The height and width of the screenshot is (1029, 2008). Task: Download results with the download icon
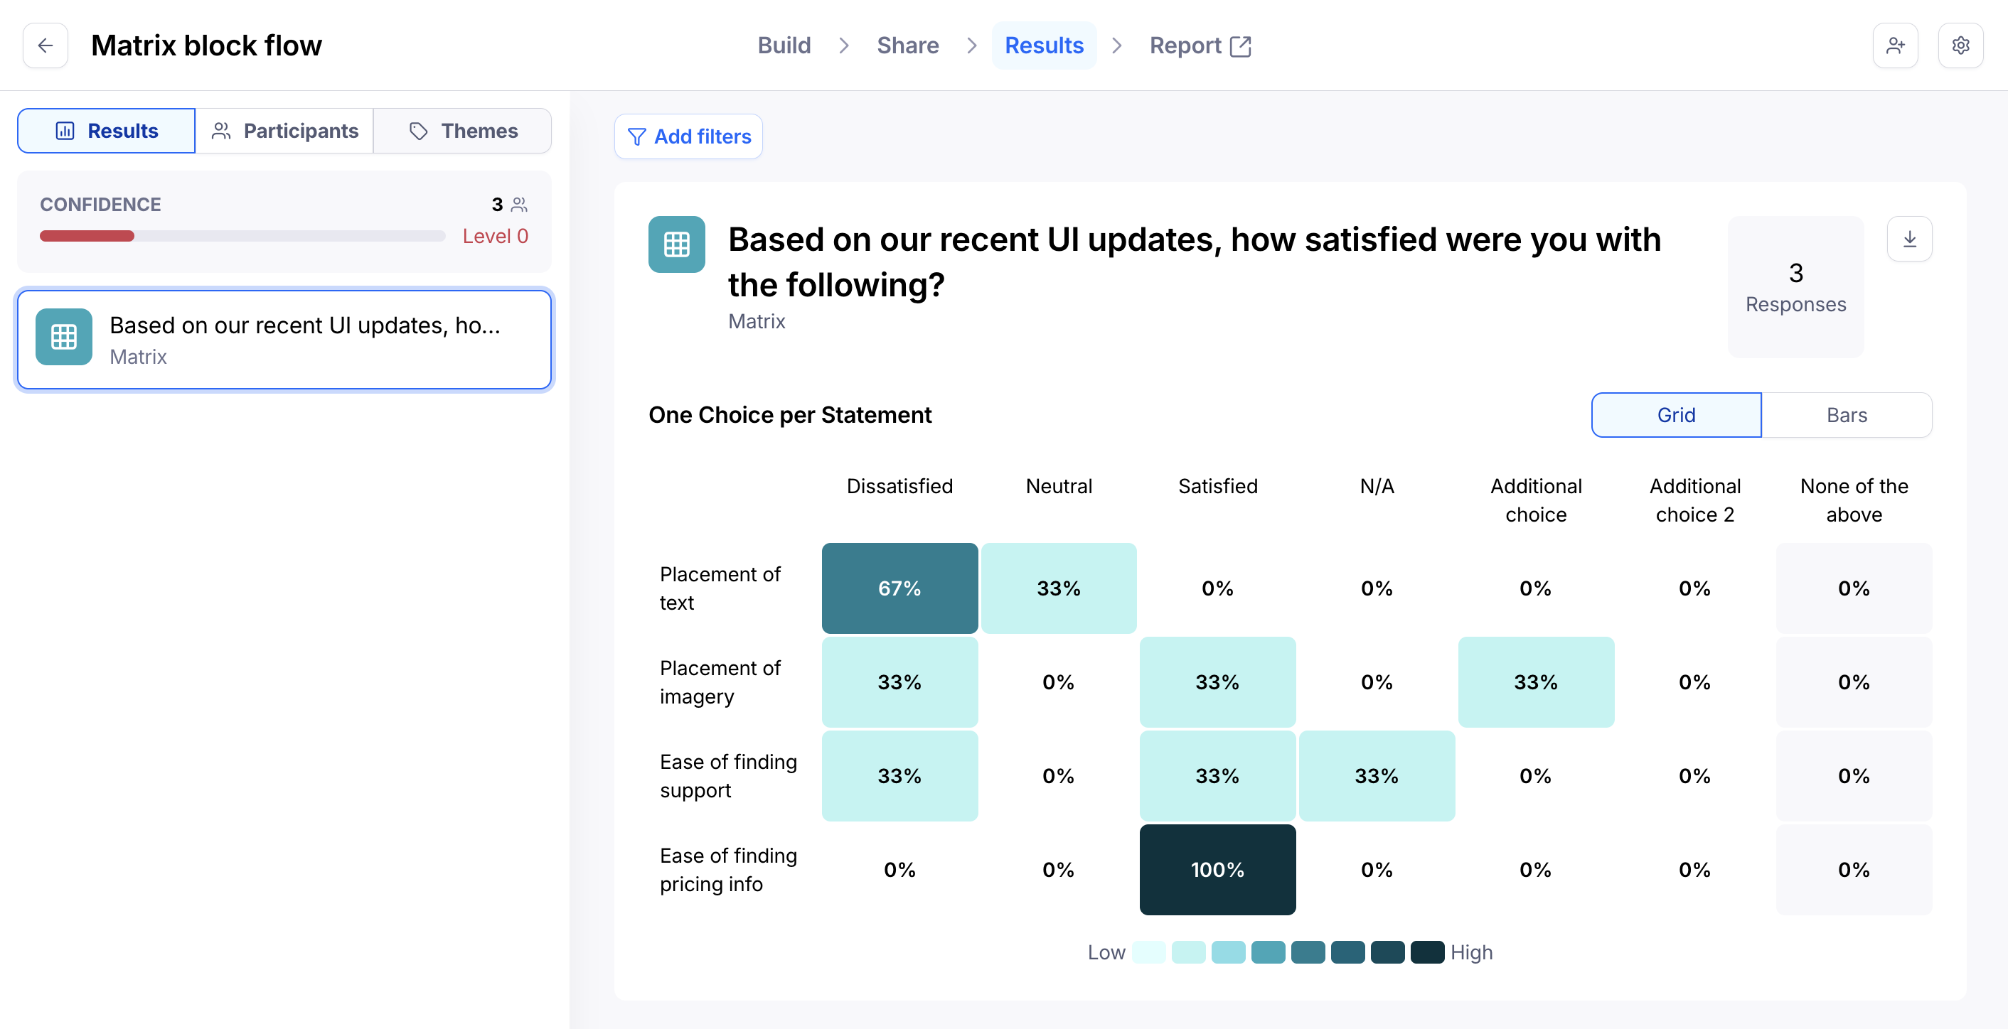click(1909, 239)
